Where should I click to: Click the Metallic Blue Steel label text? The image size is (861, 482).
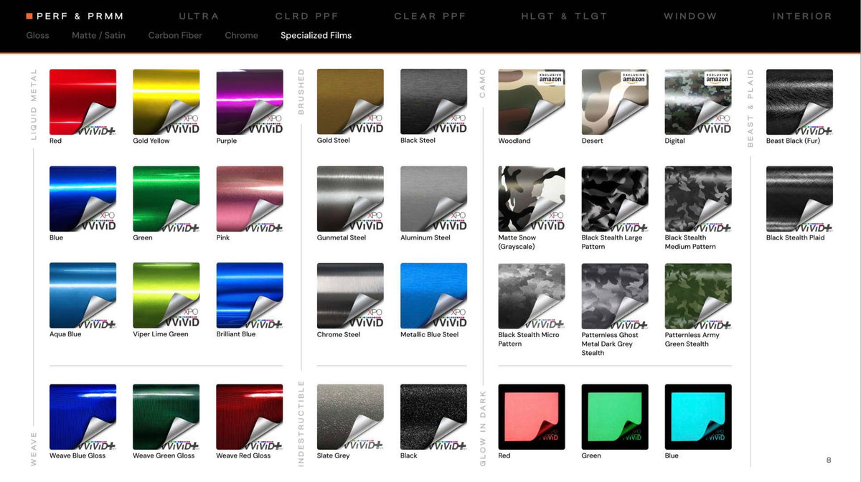click(430, 334)
